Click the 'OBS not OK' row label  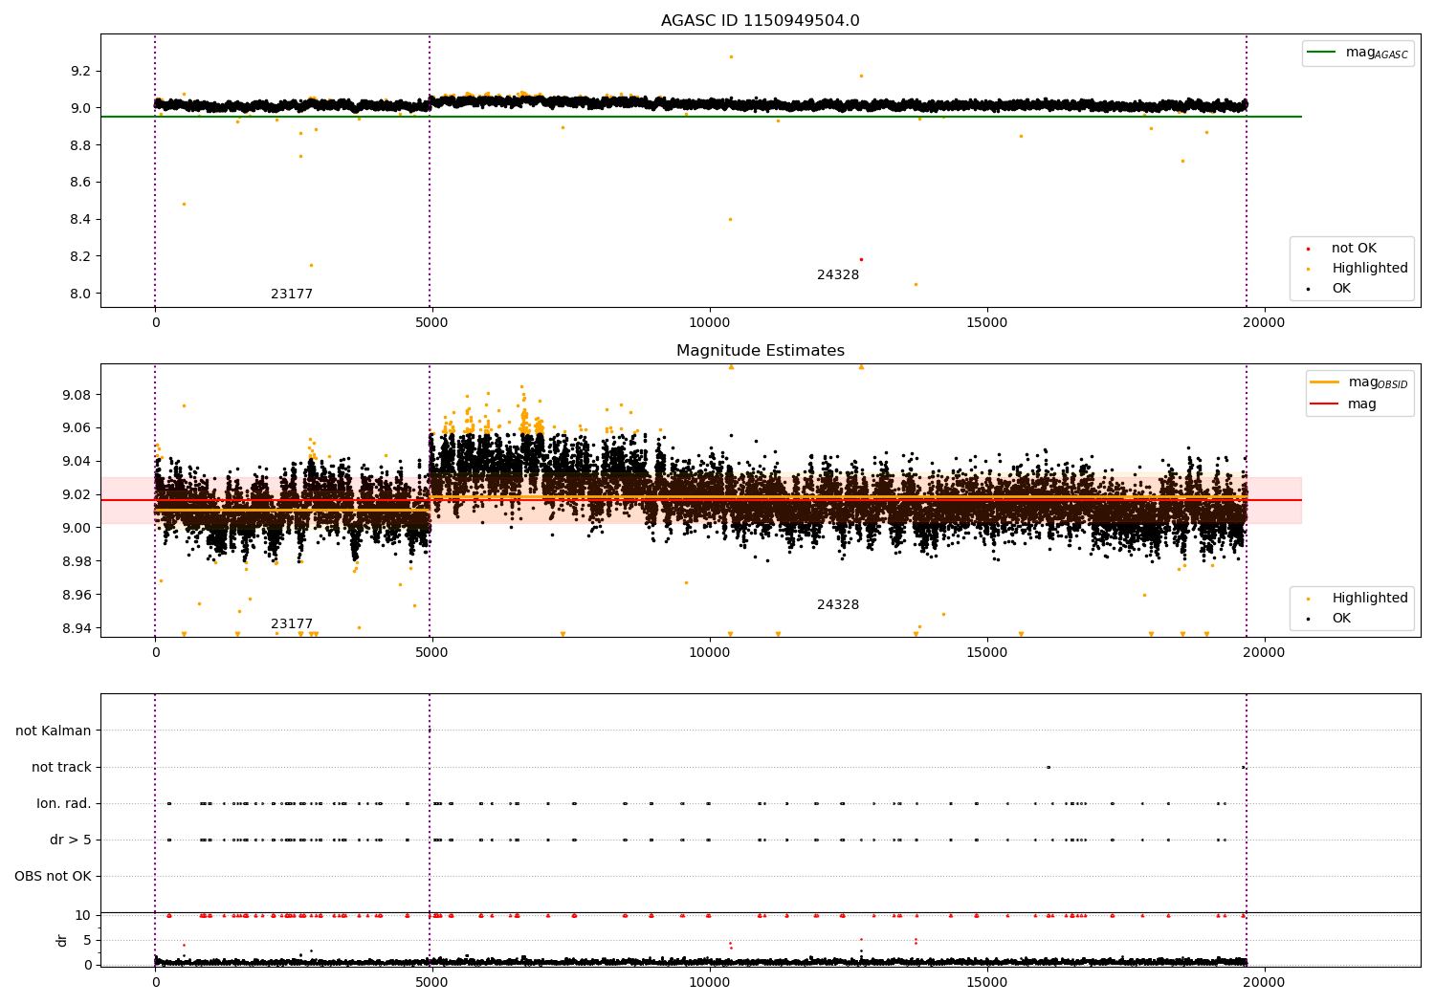click(53, 876)
